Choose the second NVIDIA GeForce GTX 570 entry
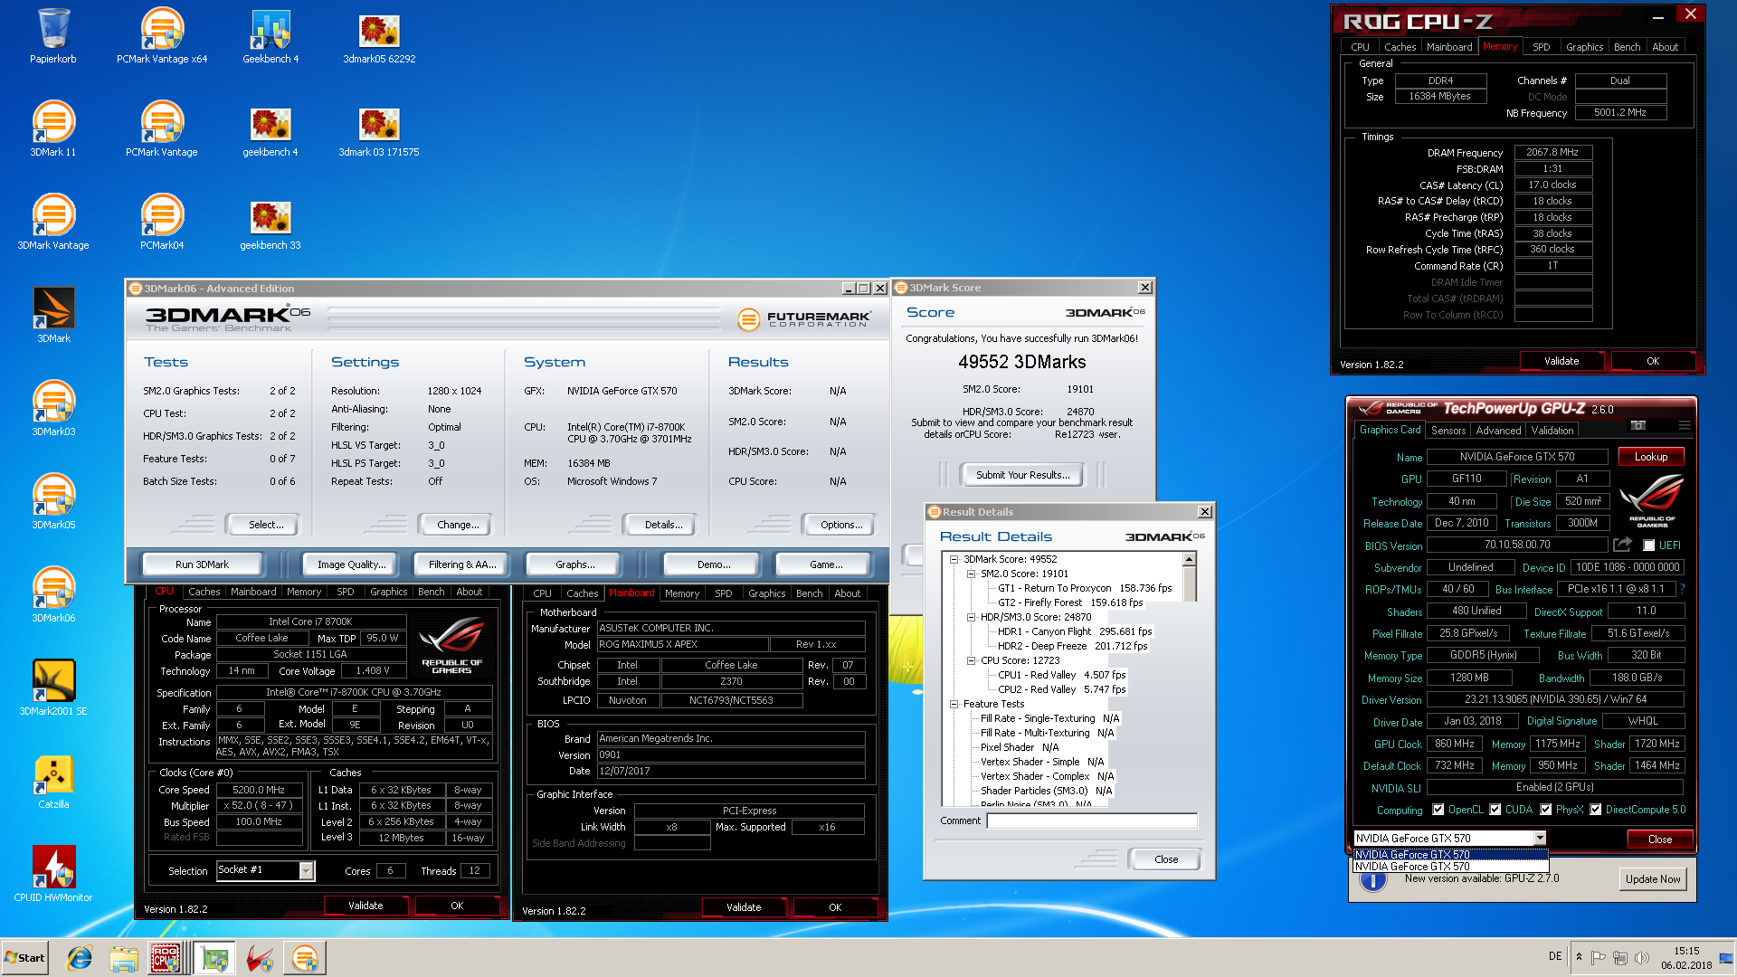The height and width of the screenshot is (977, 1737). click(1450, 867)
